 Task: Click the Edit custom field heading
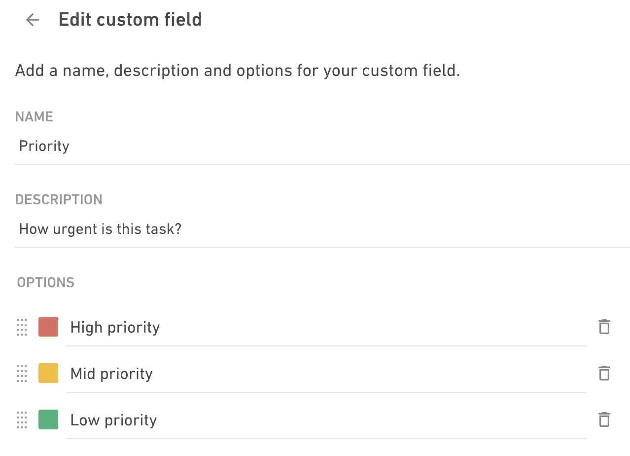pos(130,20)
